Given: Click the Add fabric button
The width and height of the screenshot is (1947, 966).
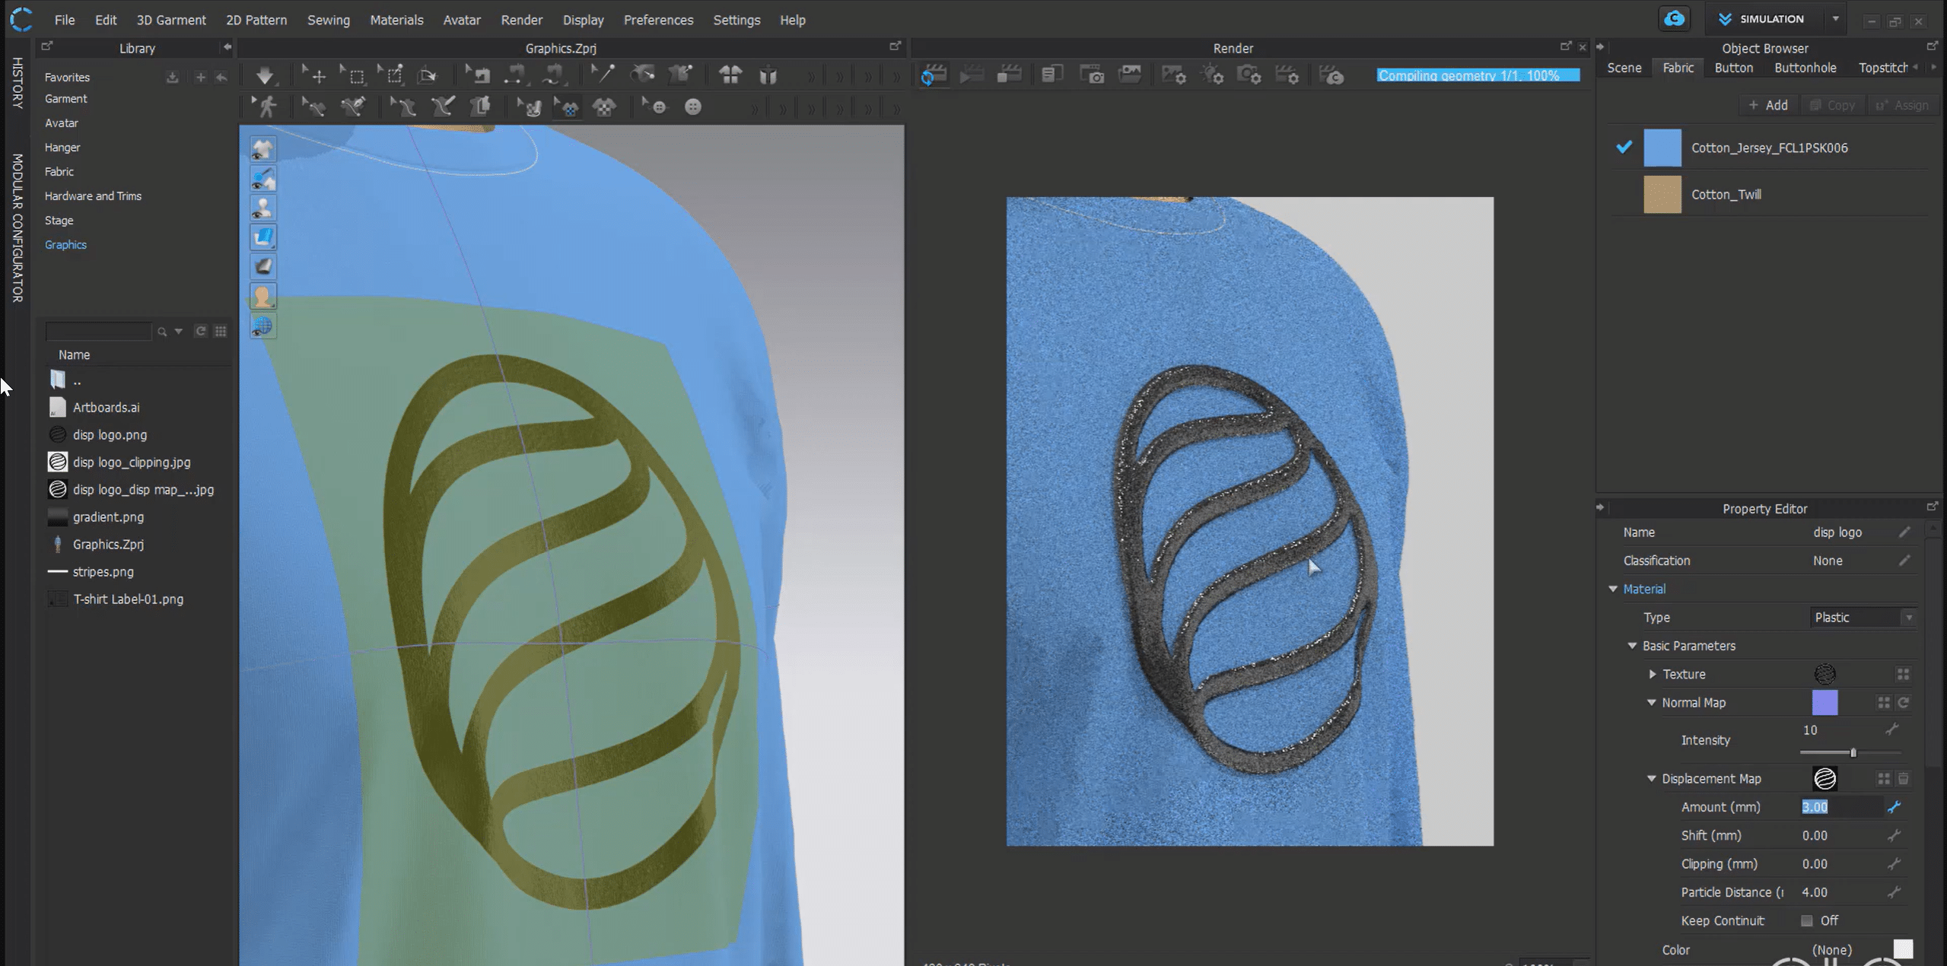Looking at the screenshot, I should click(x=1768, y=105).
